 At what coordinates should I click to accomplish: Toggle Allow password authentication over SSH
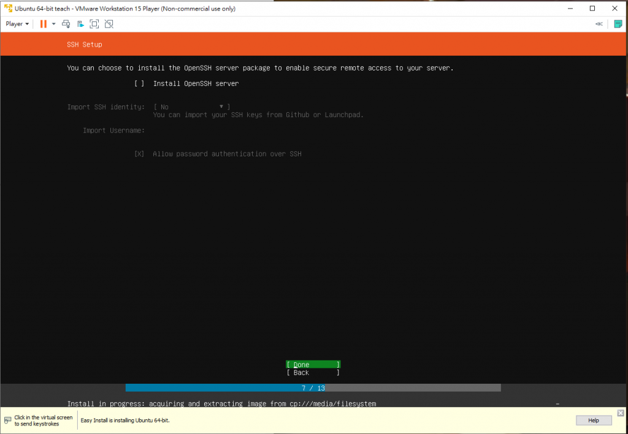(139, 154)
